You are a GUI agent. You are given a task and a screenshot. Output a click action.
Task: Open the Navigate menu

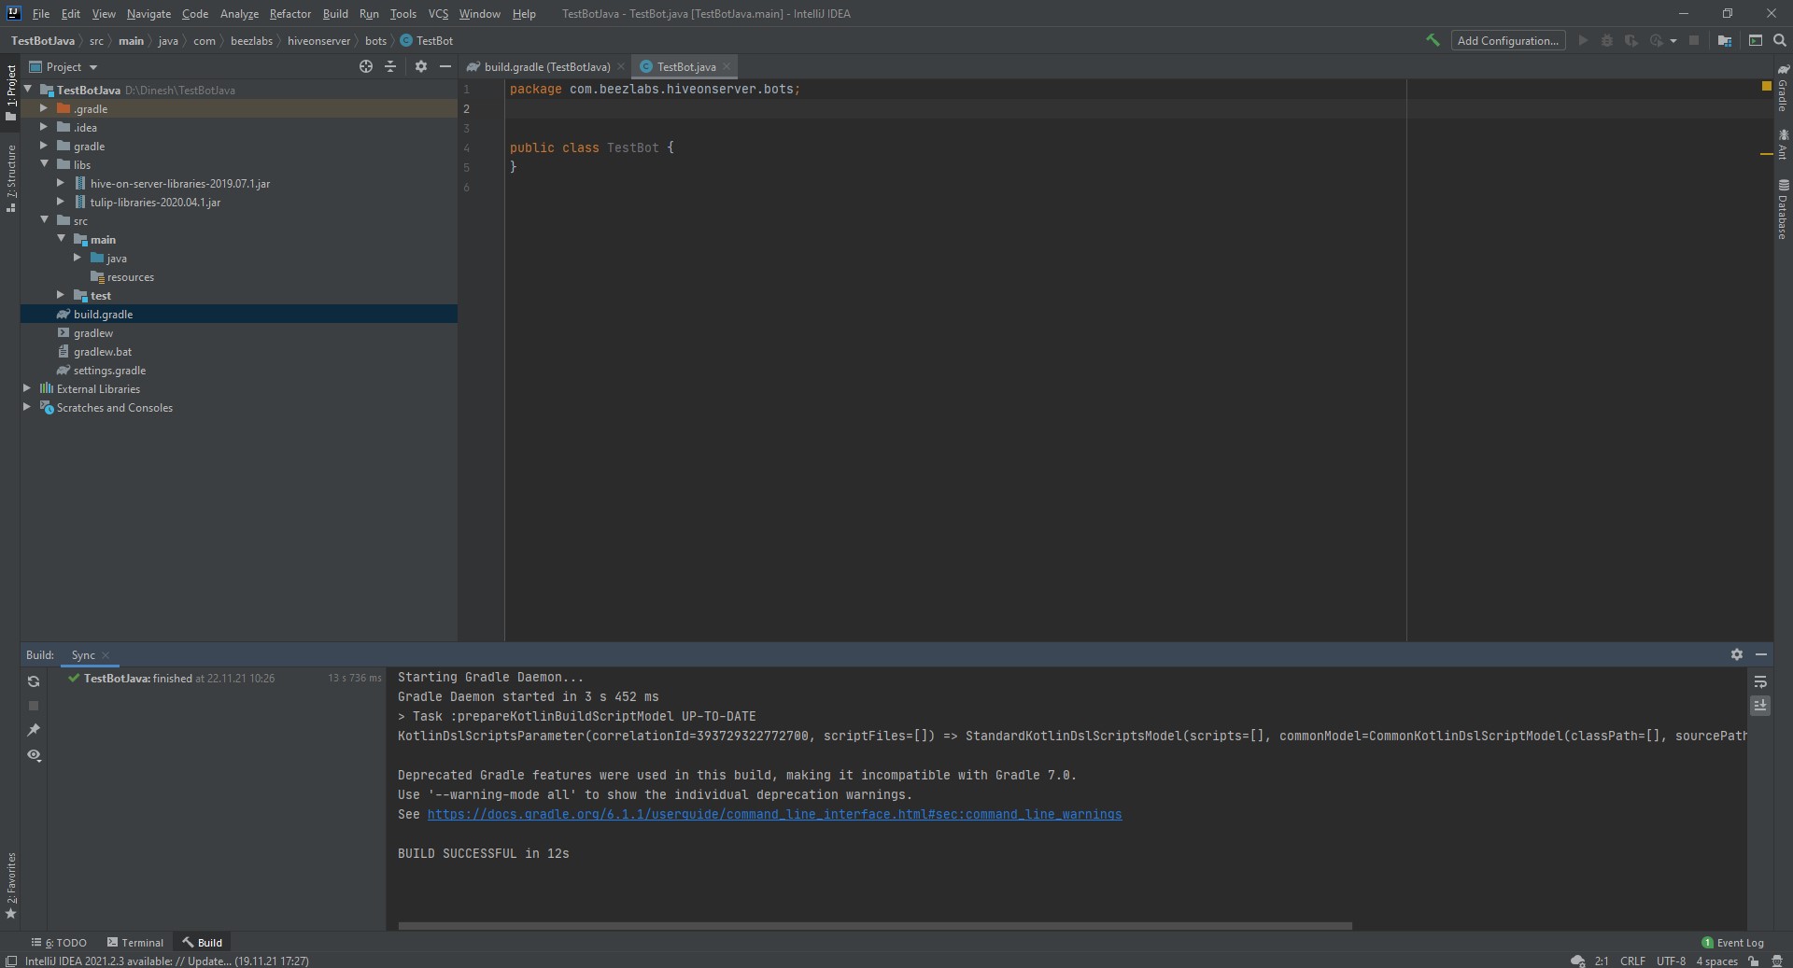(x=148, y=13)
